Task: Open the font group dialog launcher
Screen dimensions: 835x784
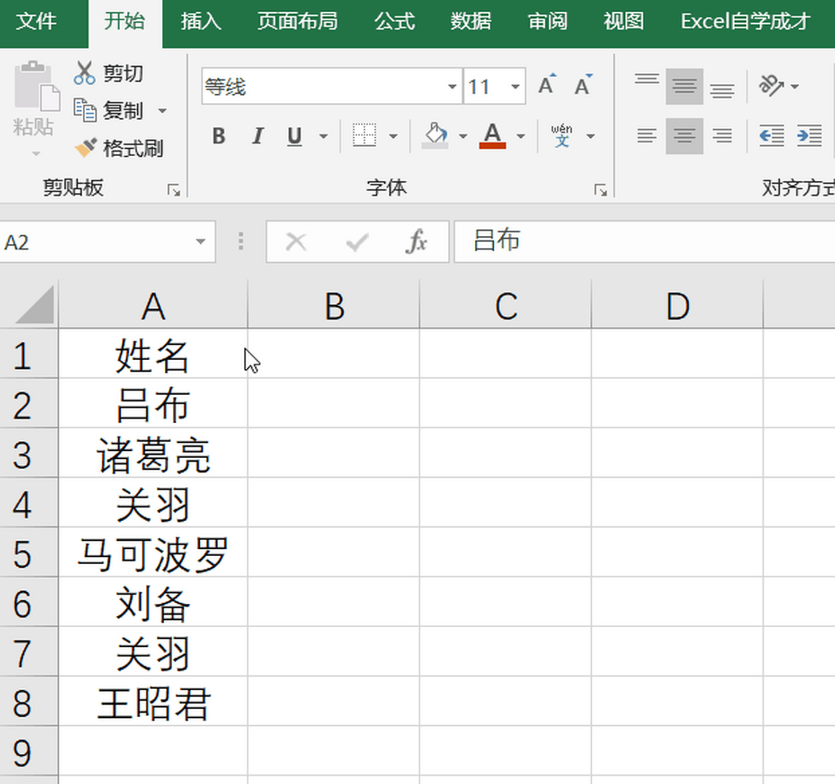Action: click(x=600, y=190)
